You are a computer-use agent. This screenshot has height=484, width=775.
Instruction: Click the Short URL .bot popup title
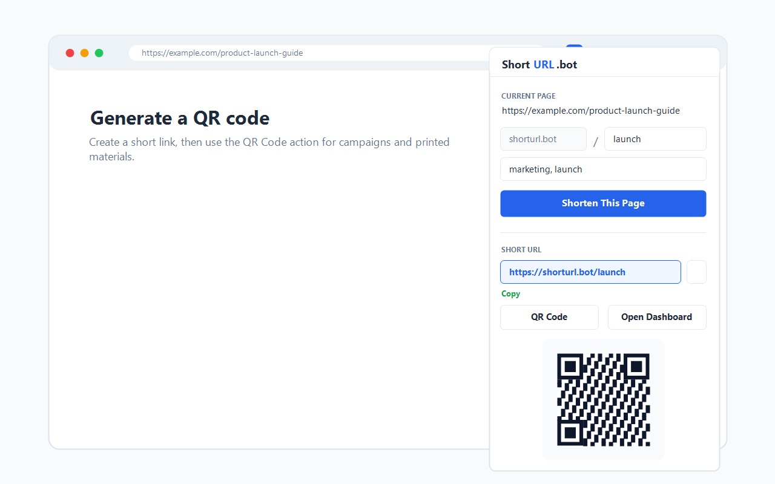tap(539, 65)
